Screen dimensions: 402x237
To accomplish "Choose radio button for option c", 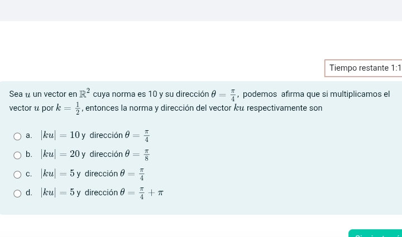I will (x=18, y=174).
